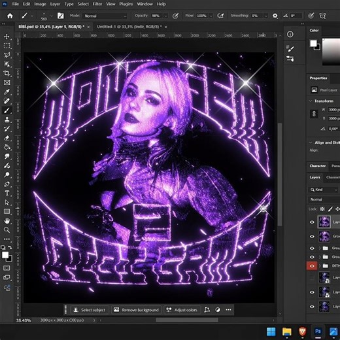This screenshot has height=340, width=340.
Task: Click the toolbar background color swatch
Action: click(10, 259)
